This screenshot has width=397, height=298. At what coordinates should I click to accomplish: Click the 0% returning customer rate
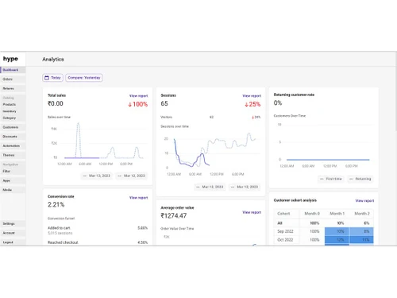(x=278, y=103)
